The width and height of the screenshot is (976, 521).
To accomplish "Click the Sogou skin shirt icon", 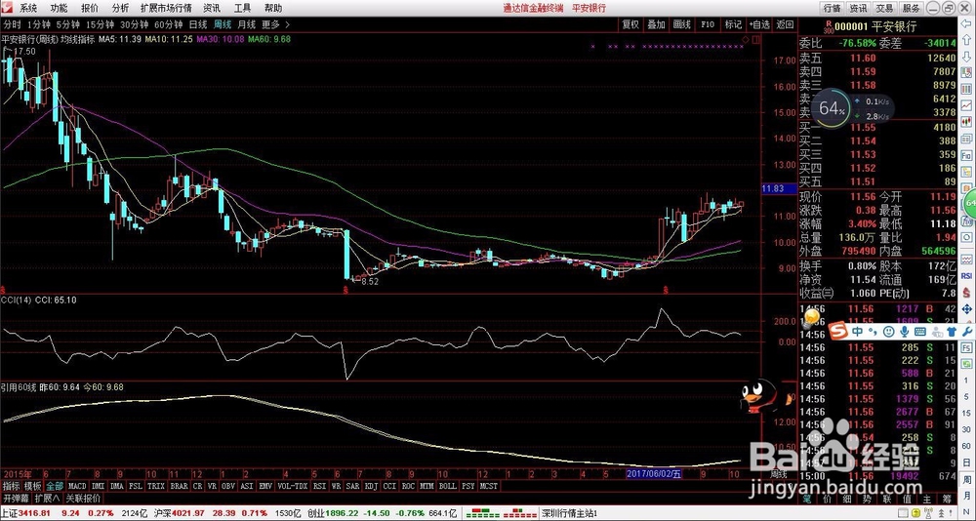I will coord(952,331).
